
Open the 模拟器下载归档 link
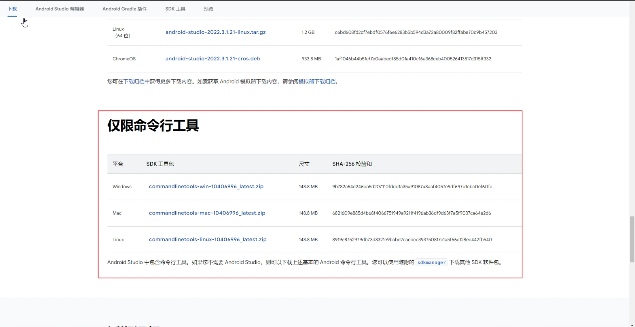tap(317, 82)
